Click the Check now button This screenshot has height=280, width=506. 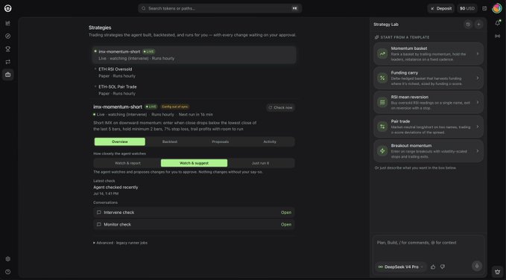point(280,107)
